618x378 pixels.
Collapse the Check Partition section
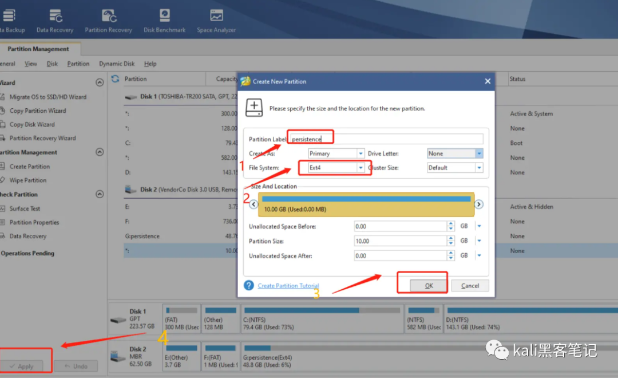[x=100, y=194]
